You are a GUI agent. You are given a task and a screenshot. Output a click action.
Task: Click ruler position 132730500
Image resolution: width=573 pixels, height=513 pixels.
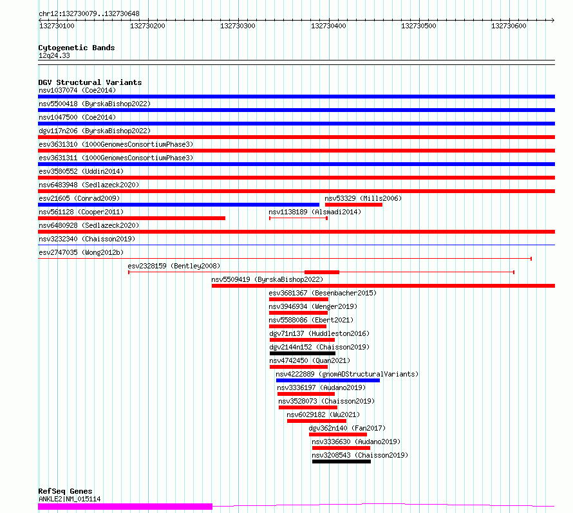click(418, 26)
